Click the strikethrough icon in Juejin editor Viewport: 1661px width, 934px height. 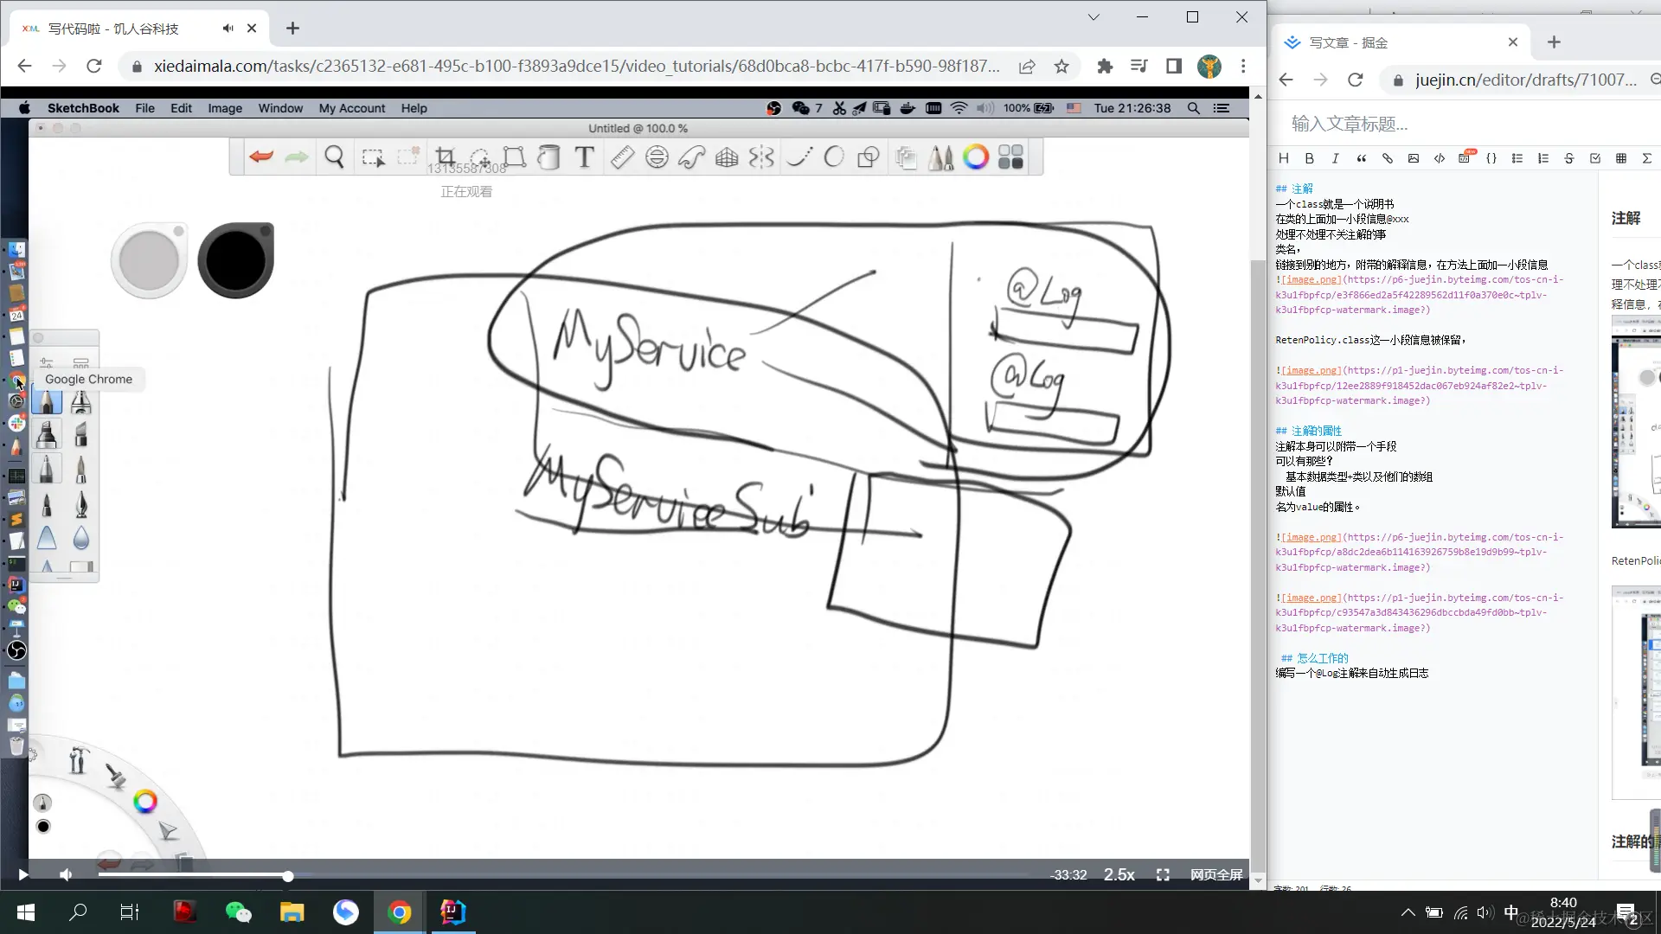(x=1568, y=158)
